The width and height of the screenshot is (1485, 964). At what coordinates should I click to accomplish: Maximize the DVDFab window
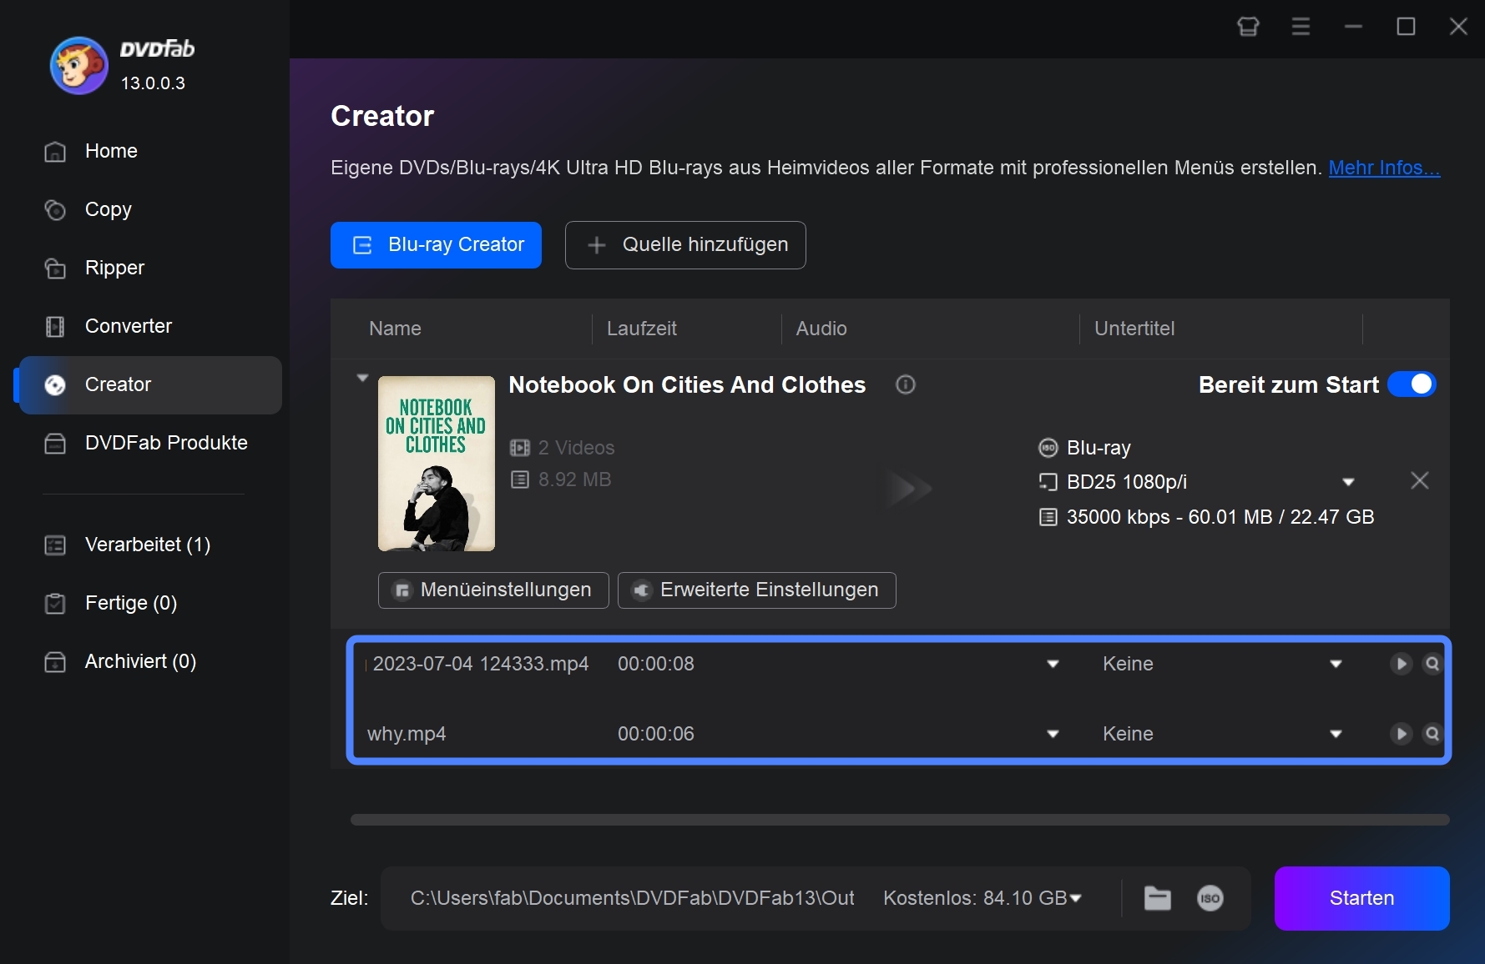click(1406, 27)
